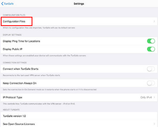Click the Only IPv4 value
The image size is (158, 127).
pyautogui.click(x=146, y=97)
